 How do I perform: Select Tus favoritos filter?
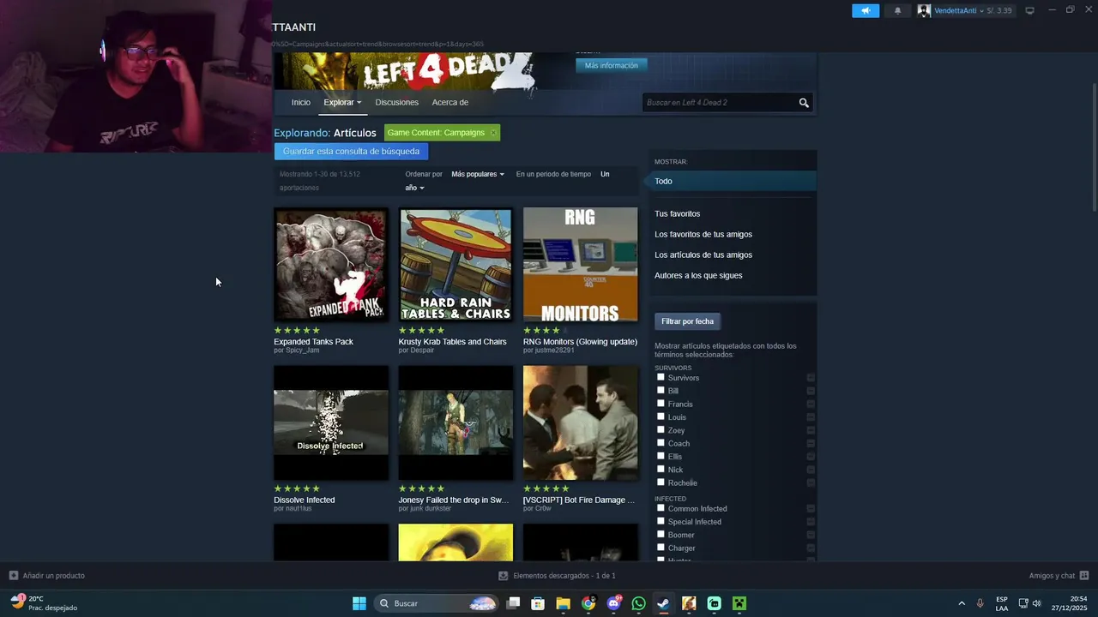[x=677, y=214]
